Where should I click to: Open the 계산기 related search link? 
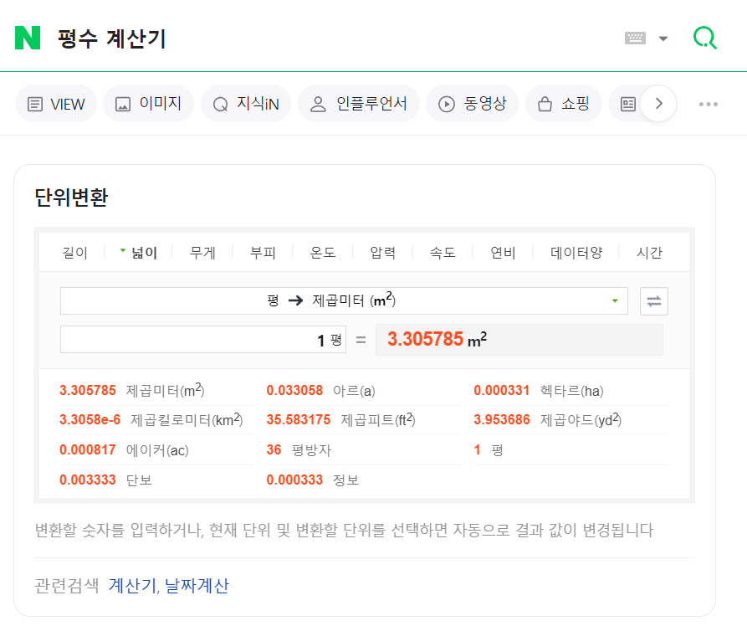point(130,586)
